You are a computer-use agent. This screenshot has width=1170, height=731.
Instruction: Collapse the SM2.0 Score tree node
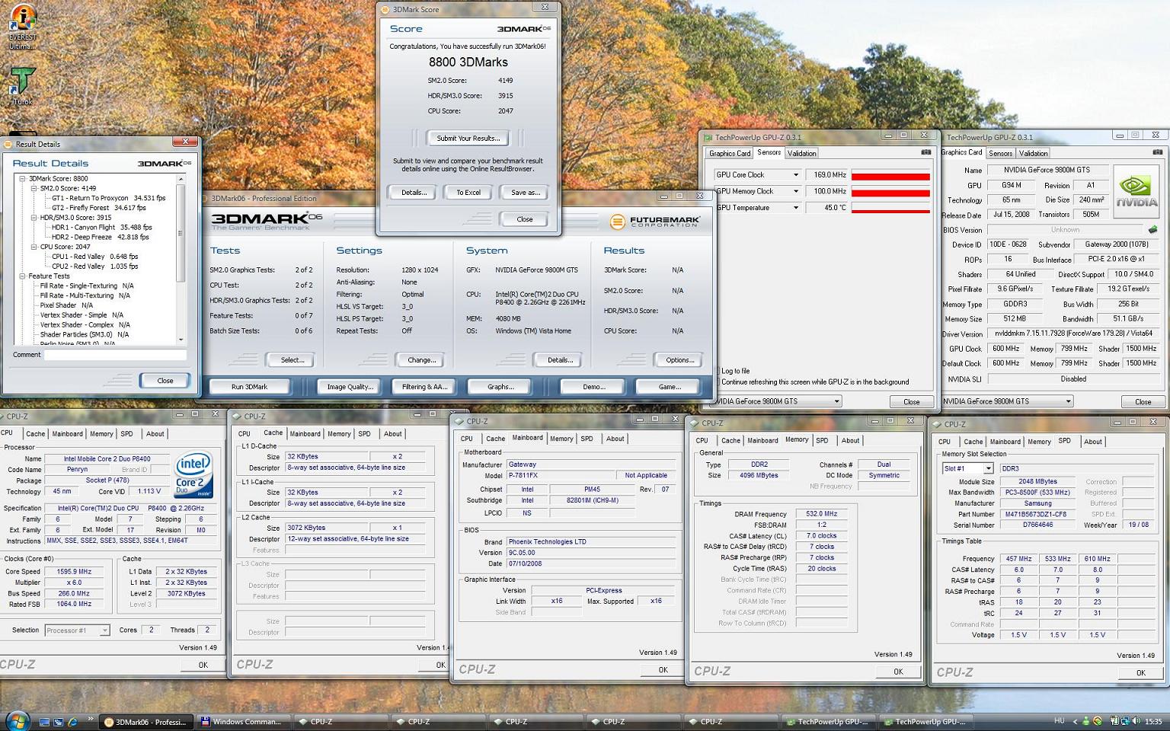click(x=34, y=188)
